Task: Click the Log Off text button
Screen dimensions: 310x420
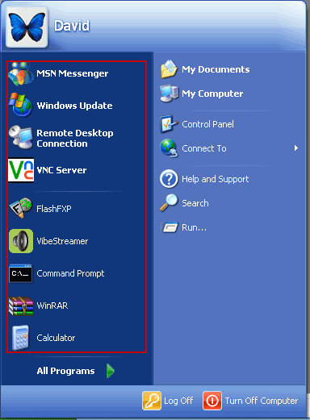Action: (x=178, y=401)
